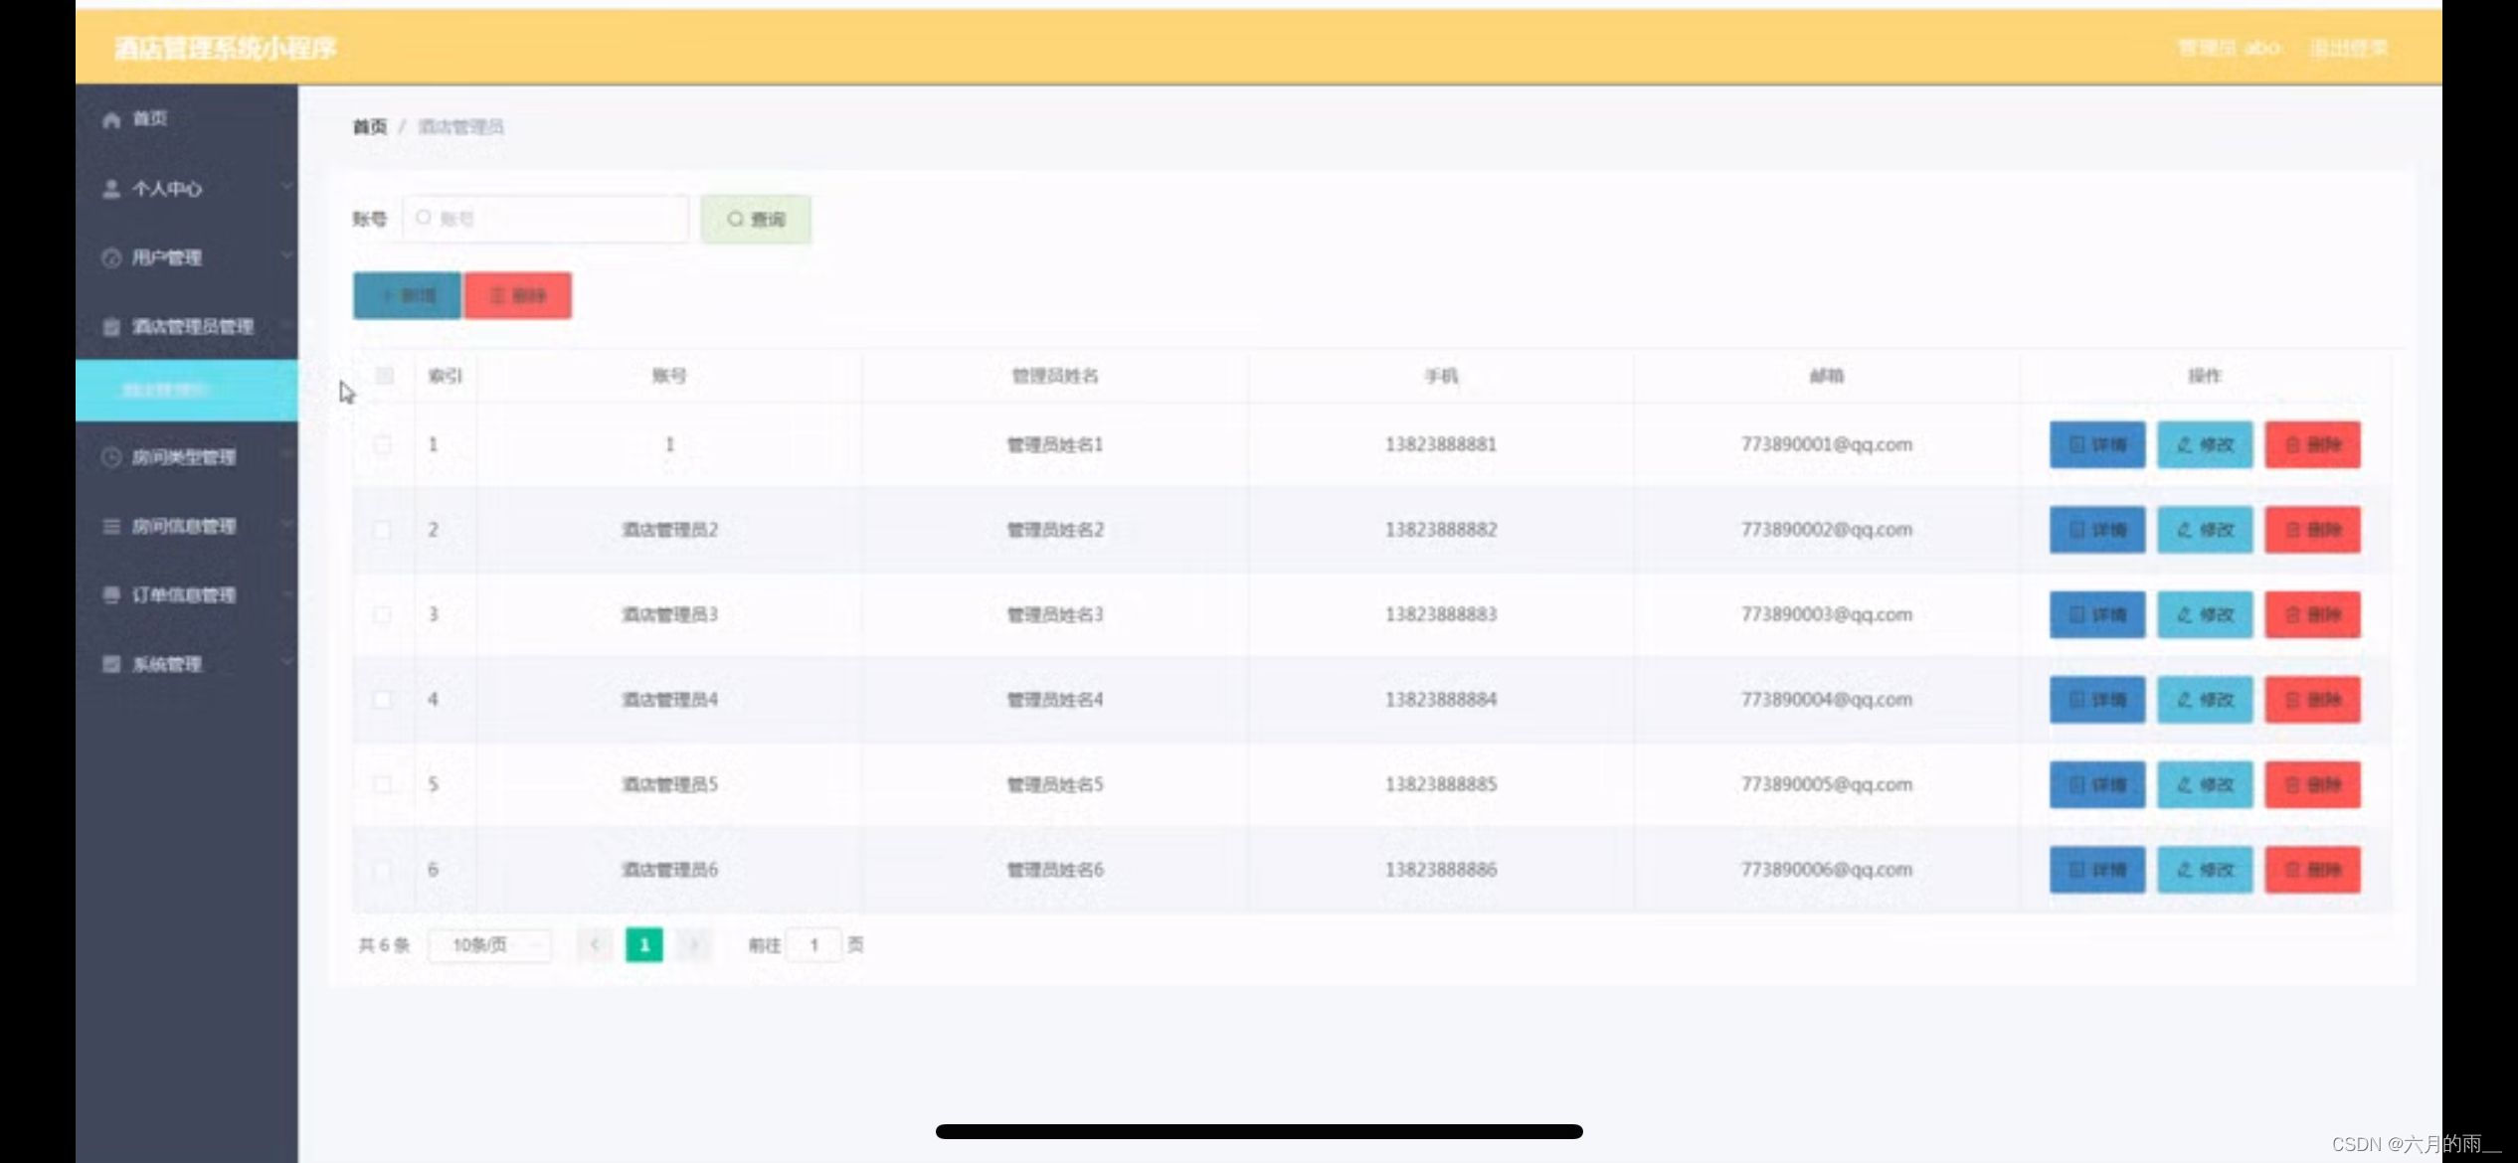Click the clock icon beside 房间类型管理

click(x=111, y=457)
